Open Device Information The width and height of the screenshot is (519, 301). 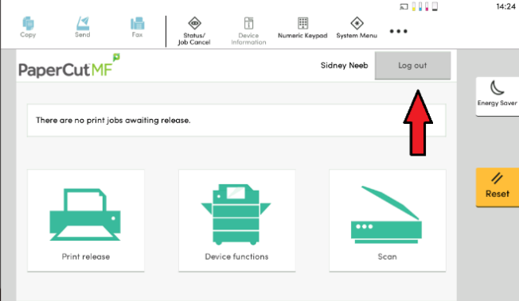tap(248, 31)
